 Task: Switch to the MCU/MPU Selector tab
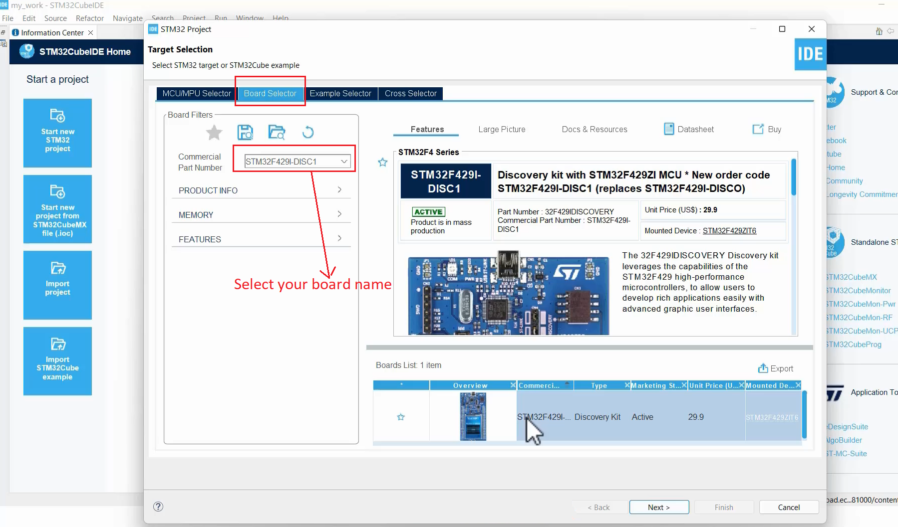(x=197, y=93)
